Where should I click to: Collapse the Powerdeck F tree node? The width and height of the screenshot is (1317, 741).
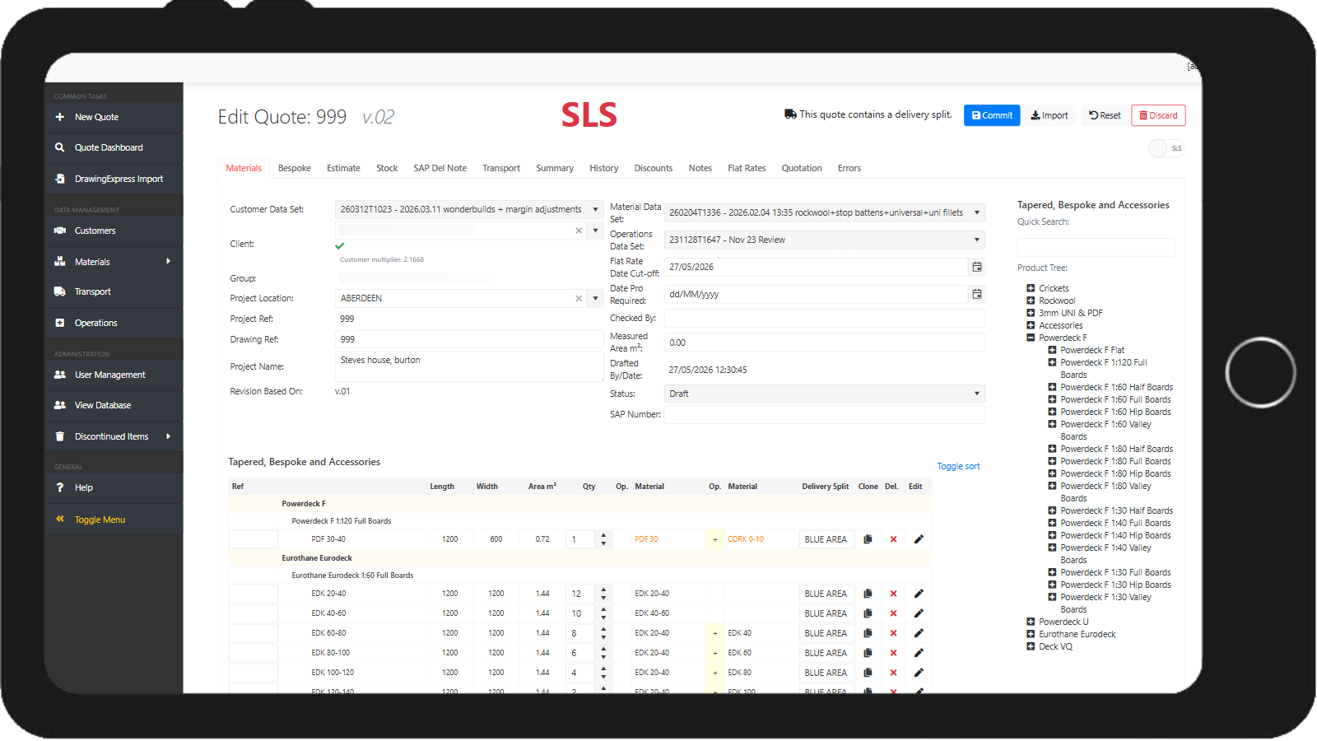pyautogui.click(x=1031, y=338)
